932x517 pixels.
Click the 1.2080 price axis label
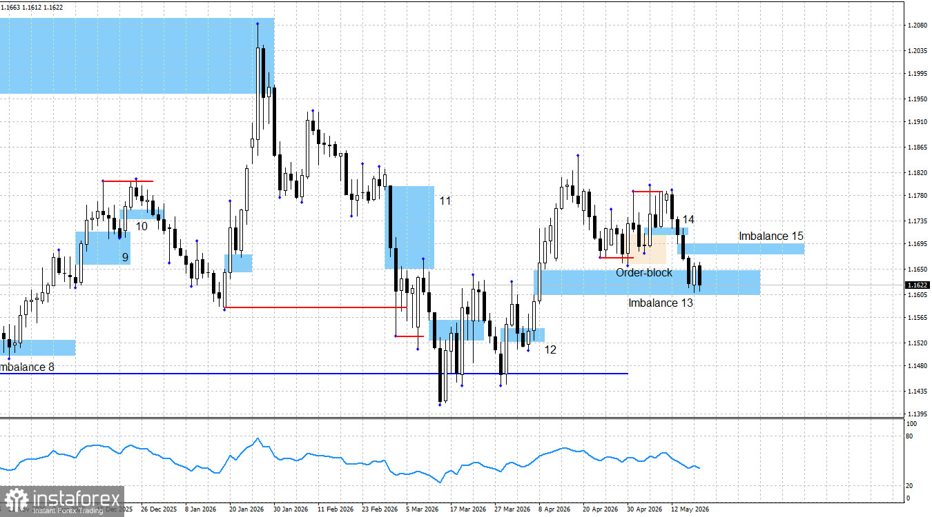point(918,26)
